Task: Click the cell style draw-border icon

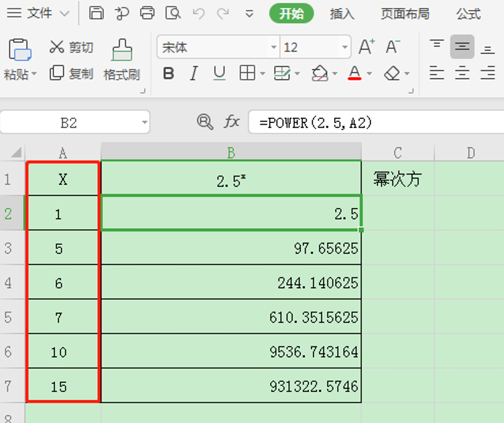Action: coord(282,73)
